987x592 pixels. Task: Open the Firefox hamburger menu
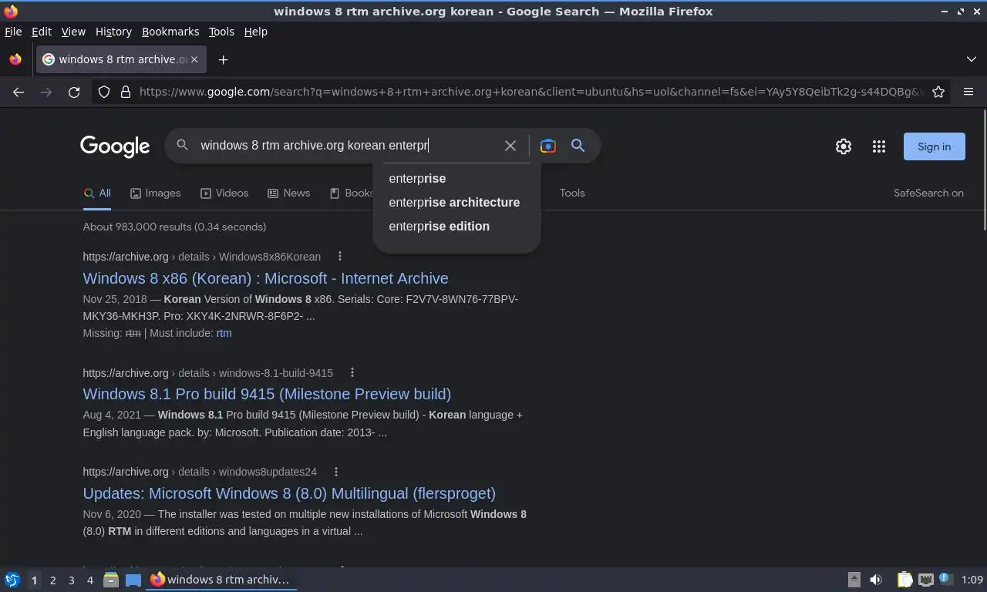point(968,92)
